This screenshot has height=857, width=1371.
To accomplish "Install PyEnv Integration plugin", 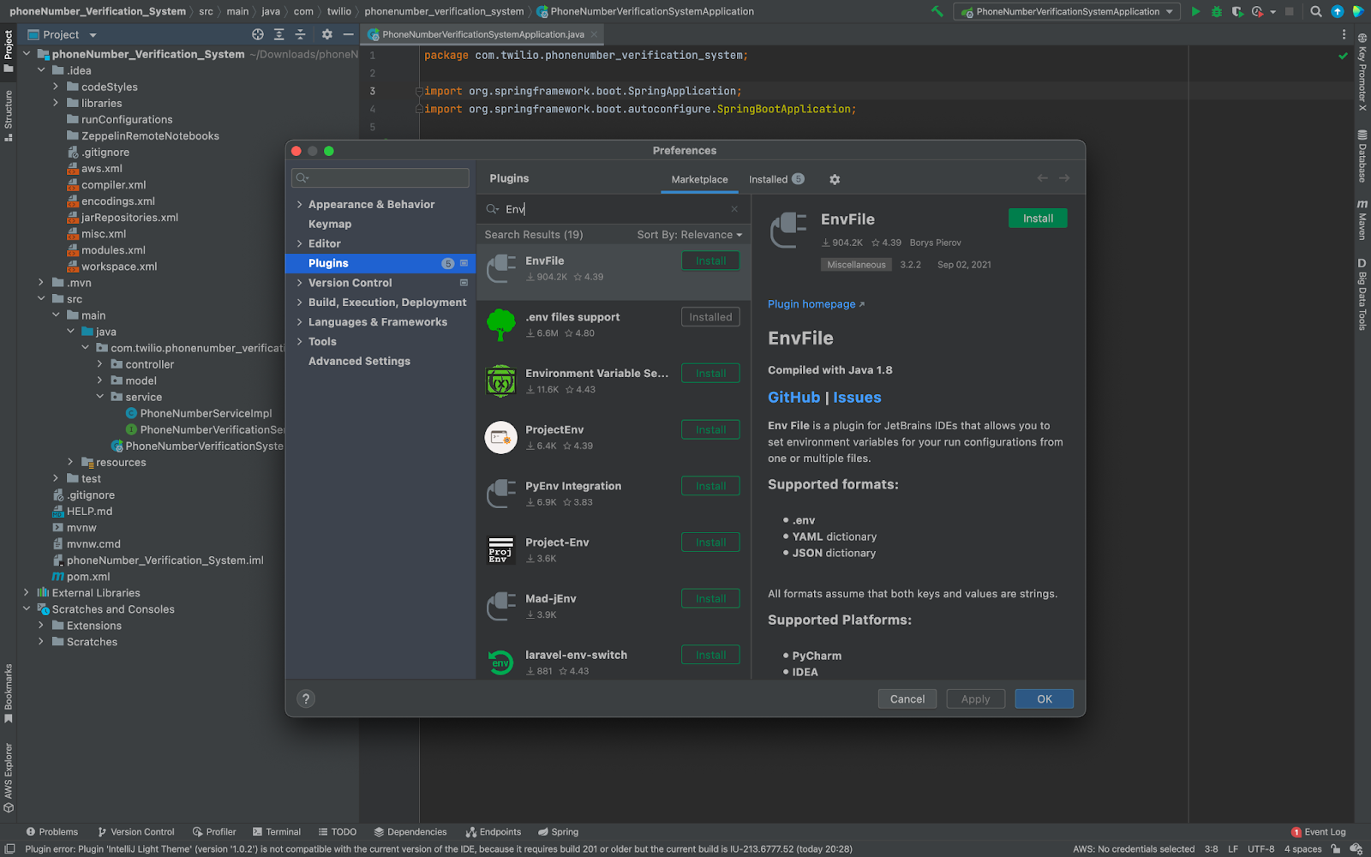I will click(710, 486).
